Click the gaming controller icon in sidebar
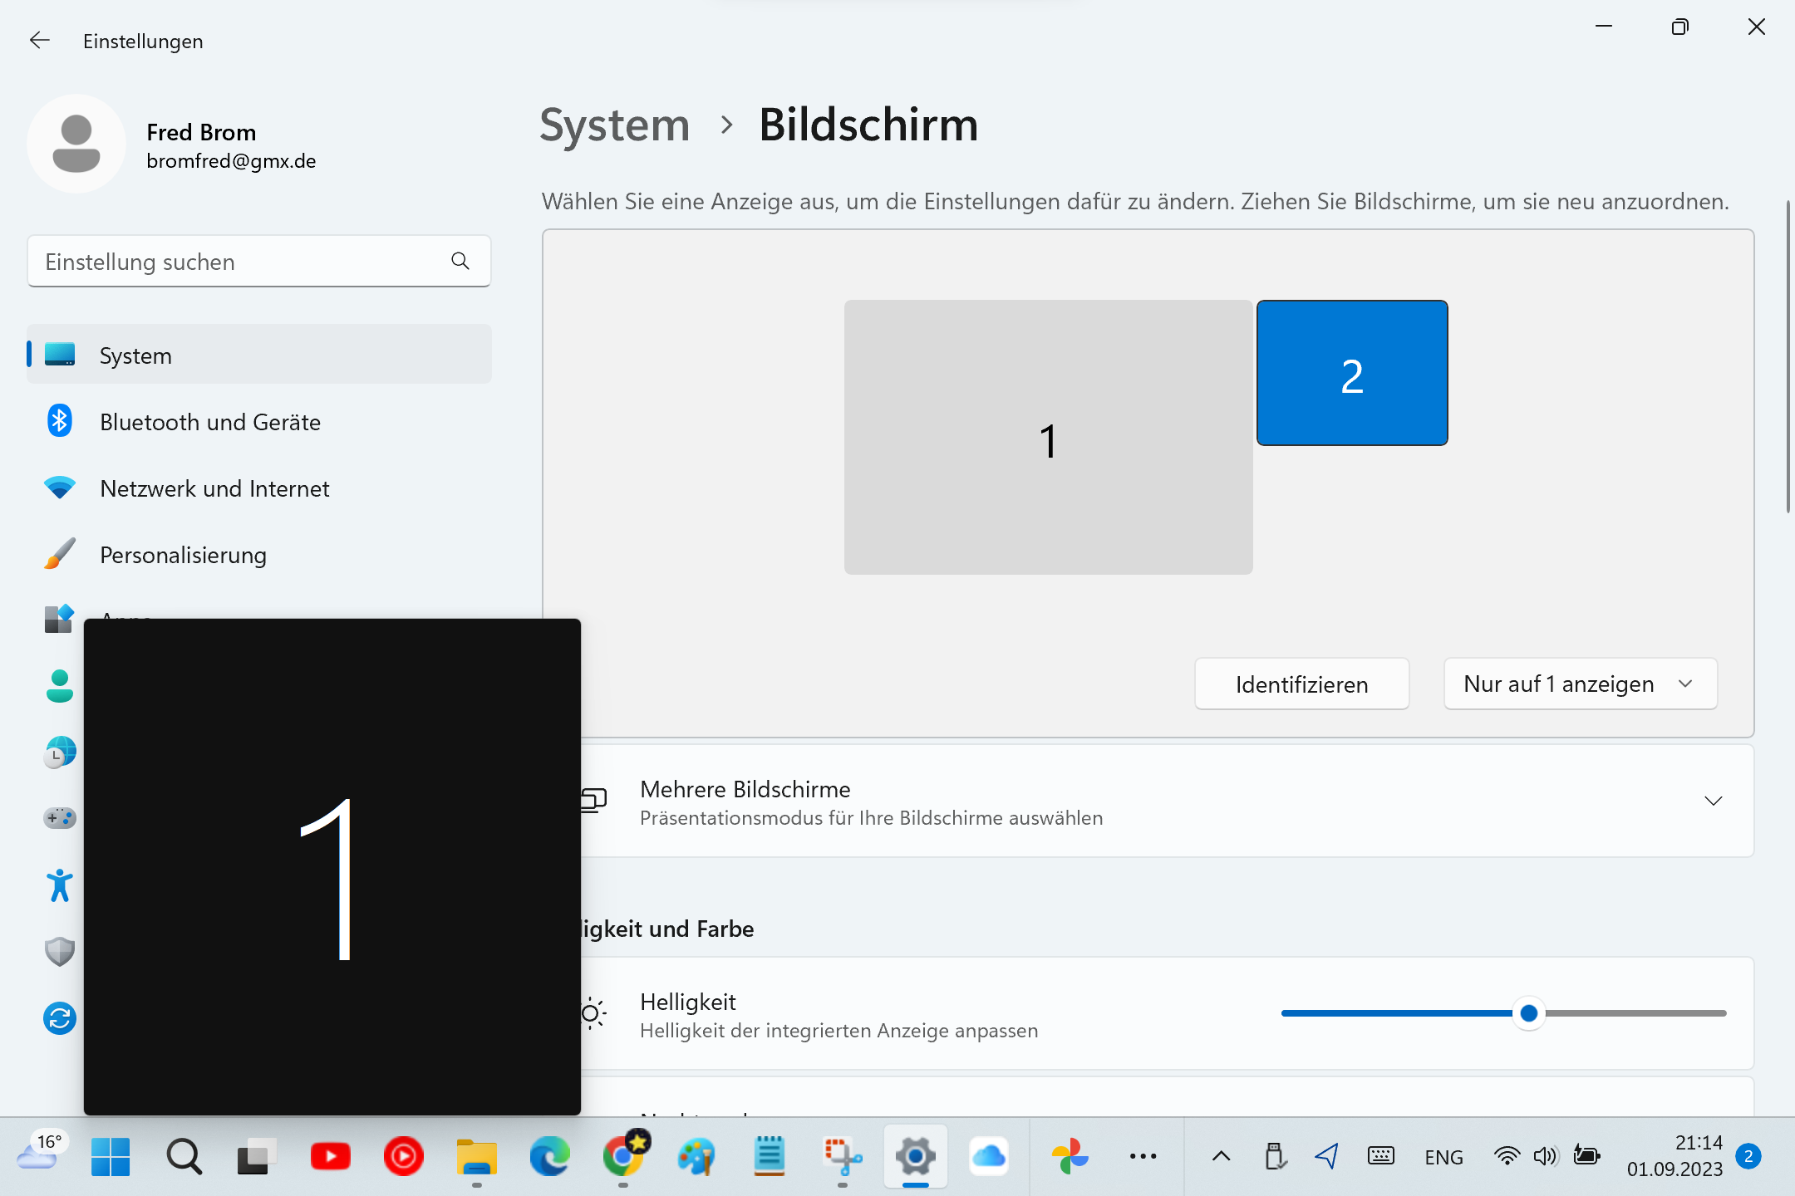The image size is (1795, 1196). (x=60, y=819)
